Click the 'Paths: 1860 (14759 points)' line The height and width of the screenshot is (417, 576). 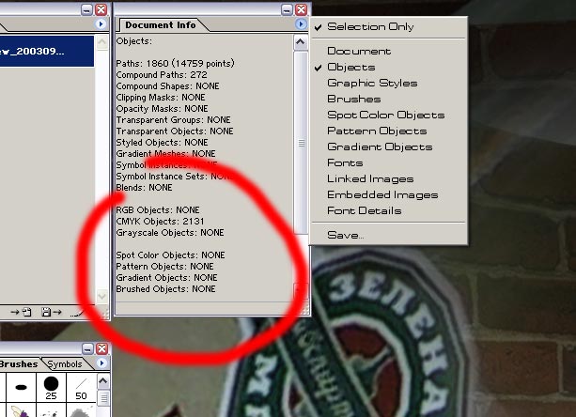[x=175, y=64]
